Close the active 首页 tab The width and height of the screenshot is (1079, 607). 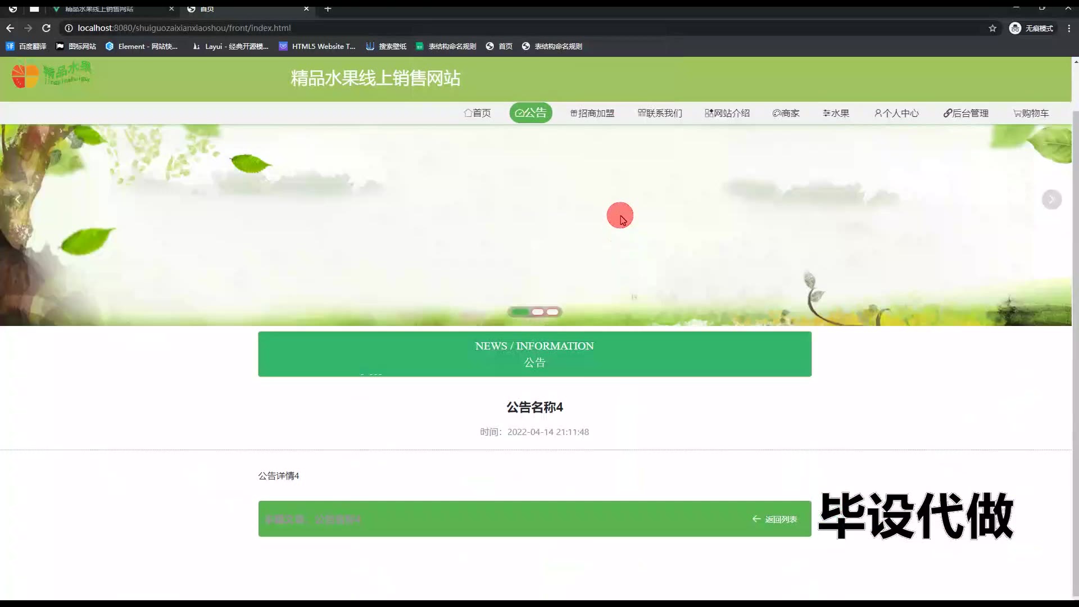[306, 8]
